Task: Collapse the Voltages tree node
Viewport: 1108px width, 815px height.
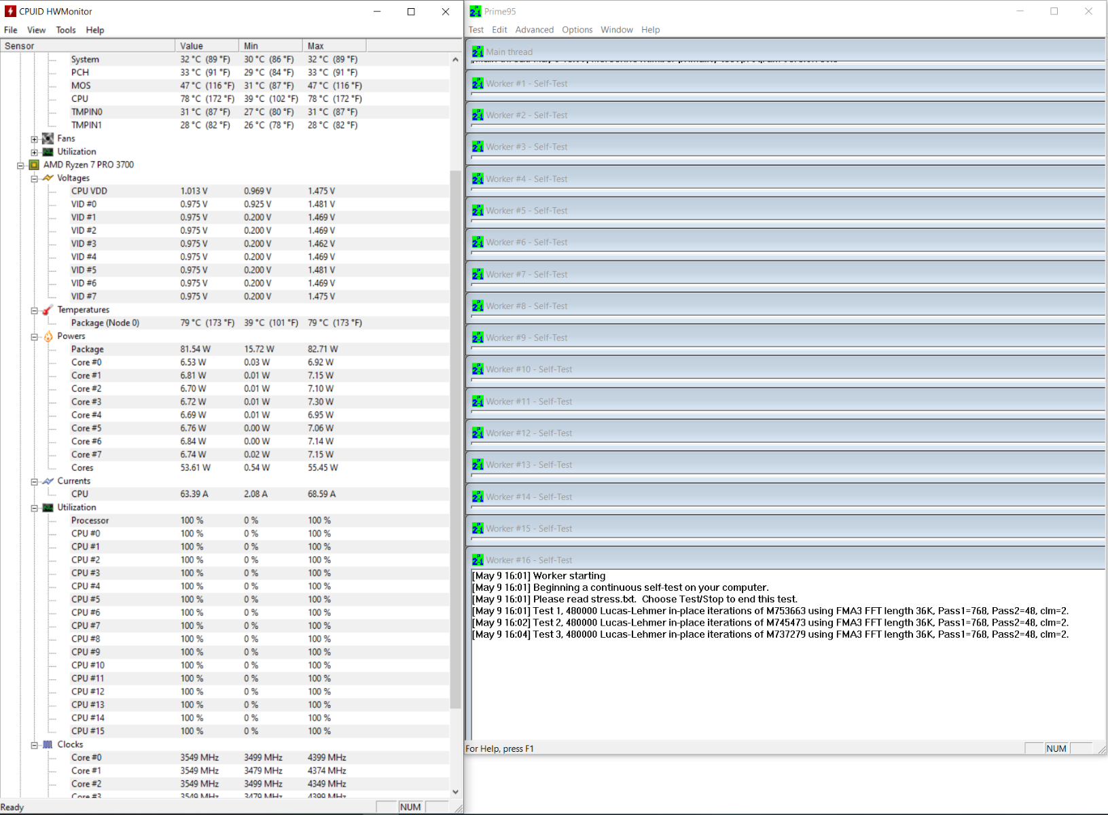Action: [x=34, y=179]
